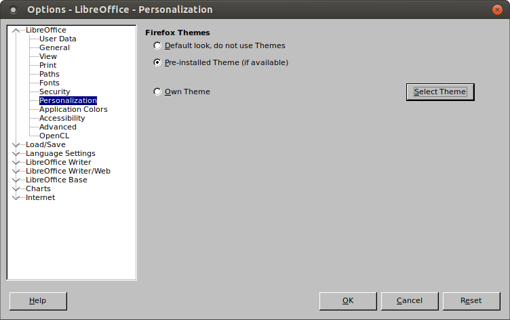The image size is (510, 320).
Task: Cancel the Options dialog
Action: click(x=410, y=301)
